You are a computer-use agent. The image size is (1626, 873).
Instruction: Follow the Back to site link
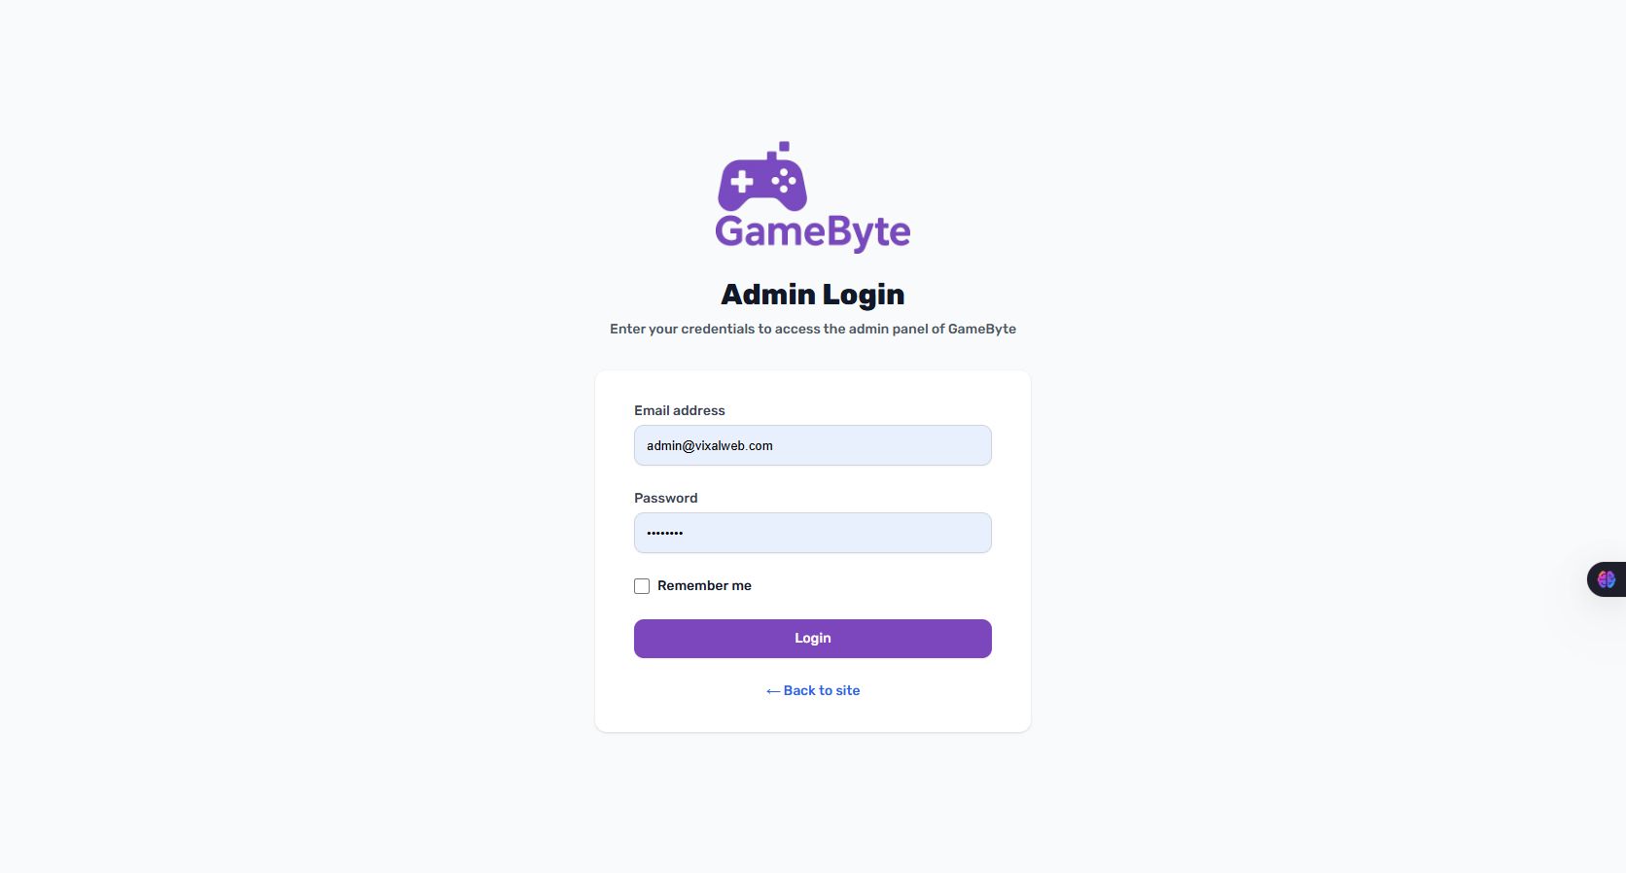813,690
